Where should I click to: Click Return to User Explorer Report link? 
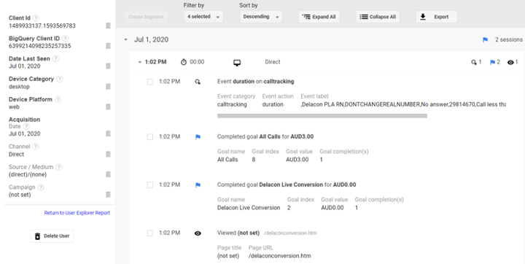click(x=77, y=213)
